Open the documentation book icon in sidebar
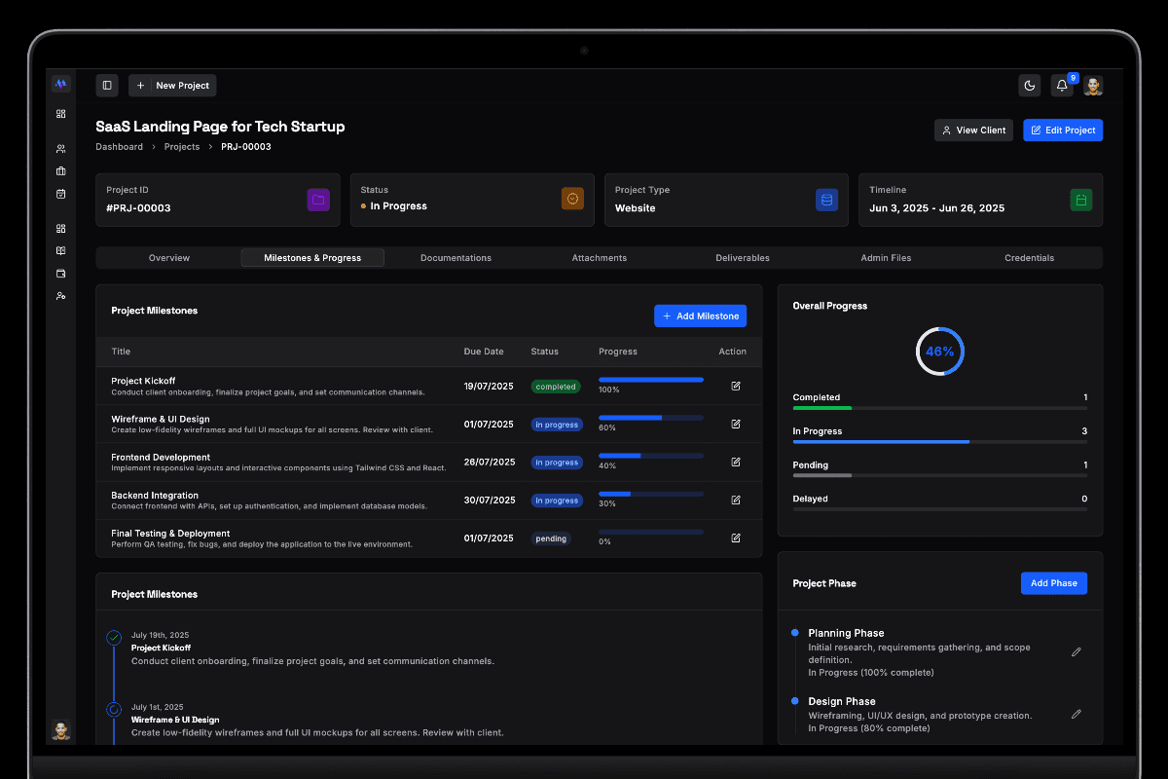Image resolution: width=1168 pixels, height=779 pixels. pos(60,251)
